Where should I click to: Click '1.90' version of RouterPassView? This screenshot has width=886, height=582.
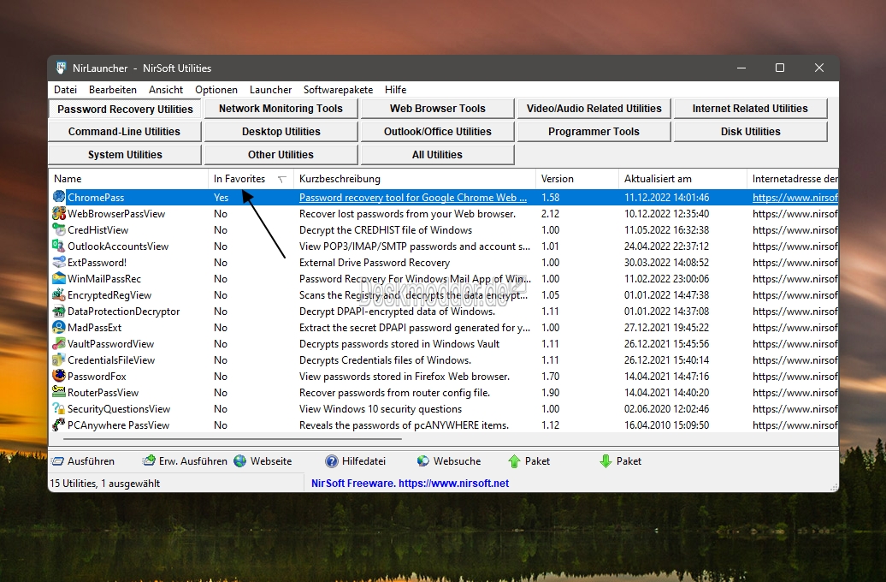[550, 393]
